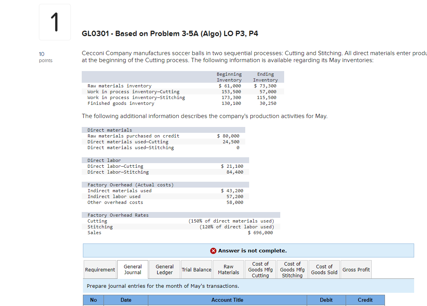Click the Requirement tab
427x306 pixels.
100,269
